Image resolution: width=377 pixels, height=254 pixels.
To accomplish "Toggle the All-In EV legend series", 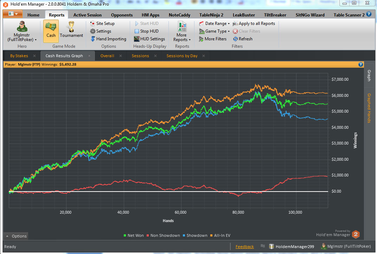I will point(220,235).
